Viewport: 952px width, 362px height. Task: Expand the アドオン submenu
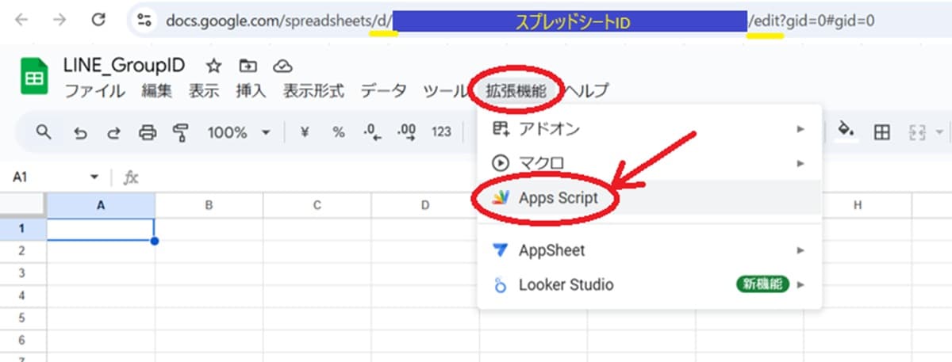649,128
